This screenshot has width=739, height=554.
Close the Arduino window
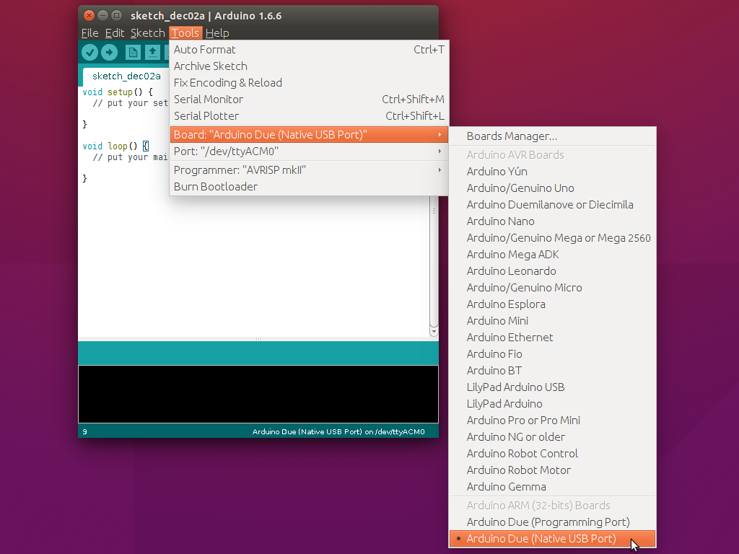(x=89, y=16)
